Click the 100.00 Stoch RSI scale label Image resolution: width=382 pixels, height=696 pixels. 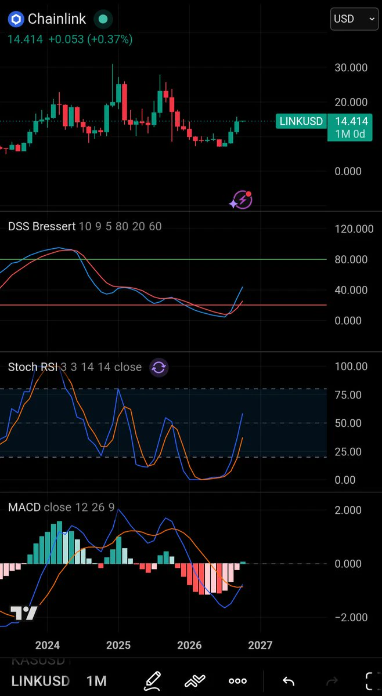tap(352, 367)
